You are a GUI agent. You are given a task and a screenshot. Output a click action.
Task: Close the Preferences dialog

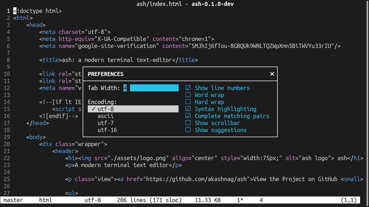click(272, 74)
